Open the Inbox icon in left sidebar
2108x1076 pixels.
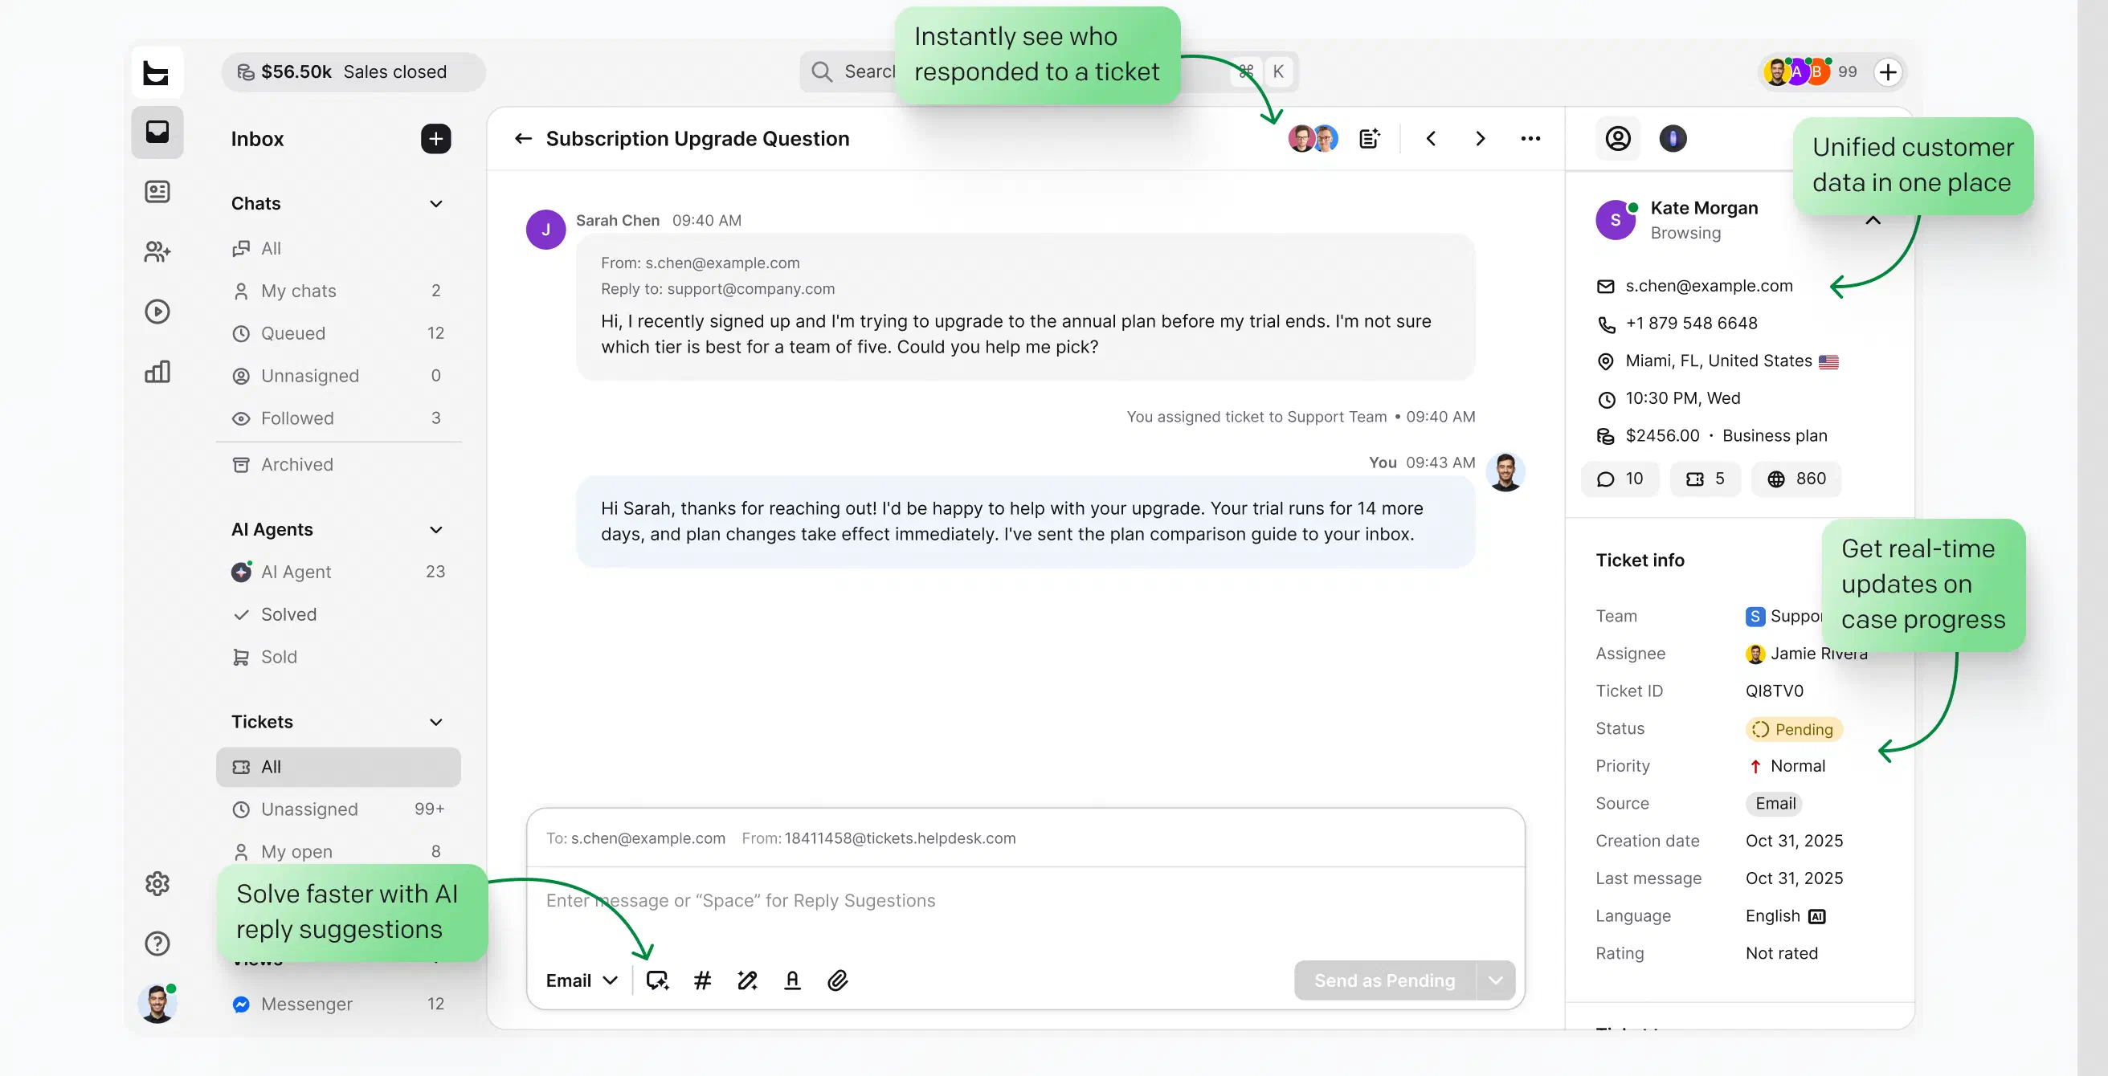tap(157, 132)
